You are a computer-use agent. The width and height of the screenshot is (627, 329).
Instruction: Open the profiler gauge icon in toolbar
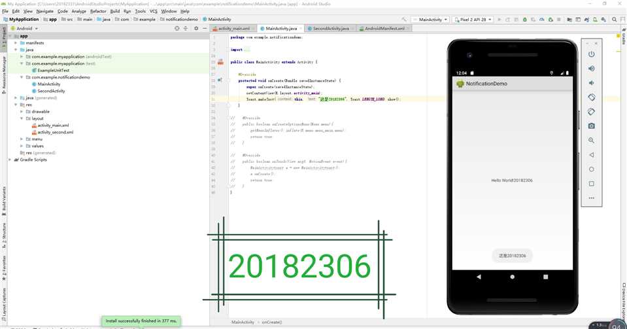[x=542, y=19]
